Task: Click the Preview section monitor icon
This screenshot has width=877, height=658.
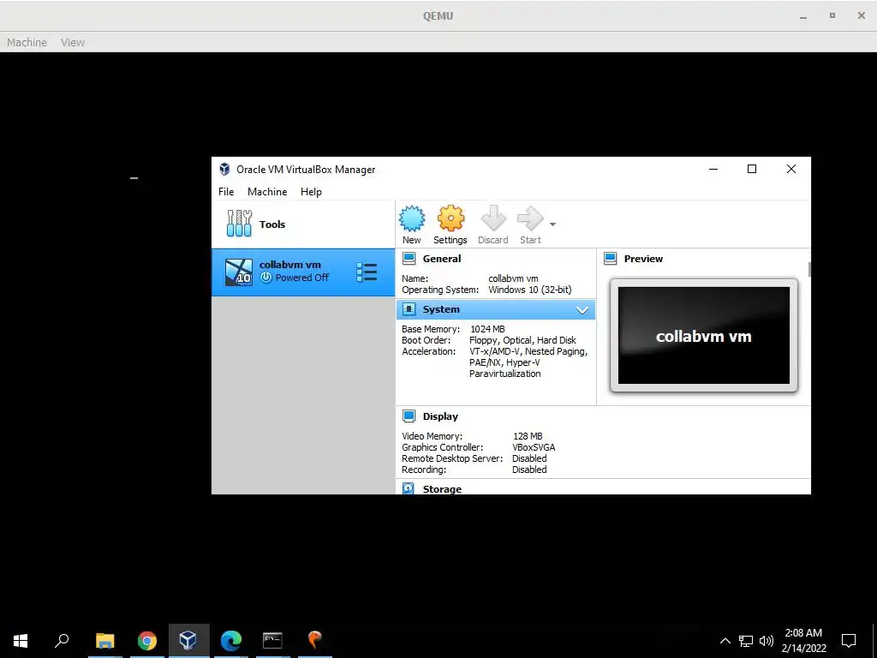Action: [x=610, y=259]
